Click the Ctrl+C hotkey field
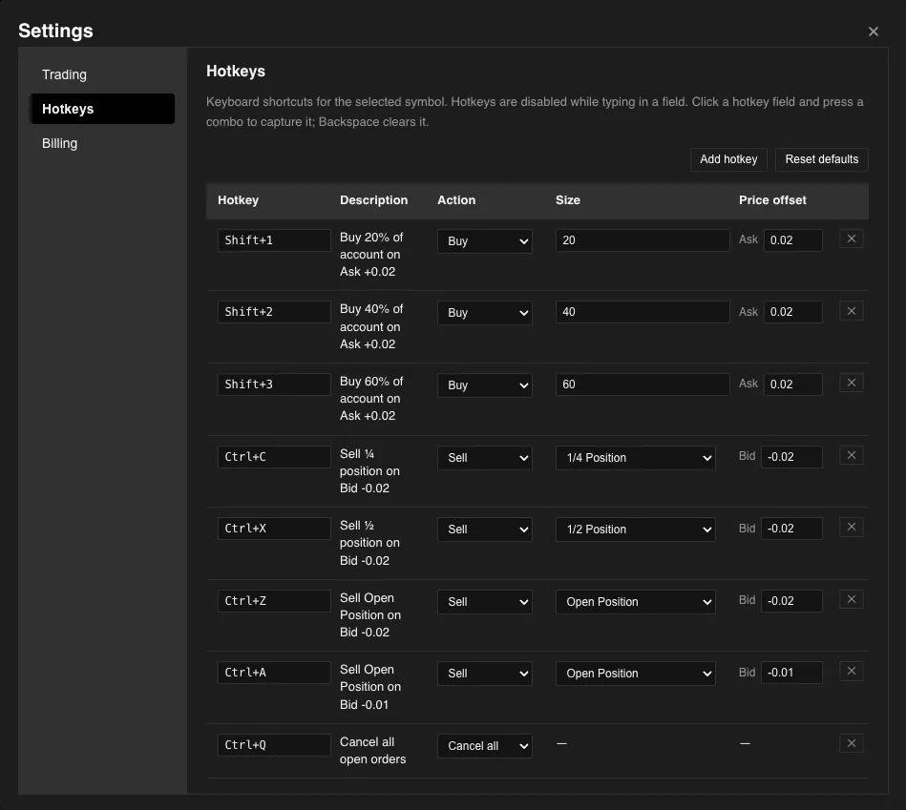 pos(274,457)
